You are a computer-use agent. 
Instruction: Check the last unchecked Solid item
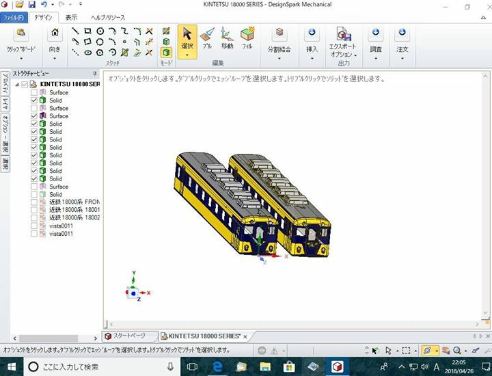point(34,194)
